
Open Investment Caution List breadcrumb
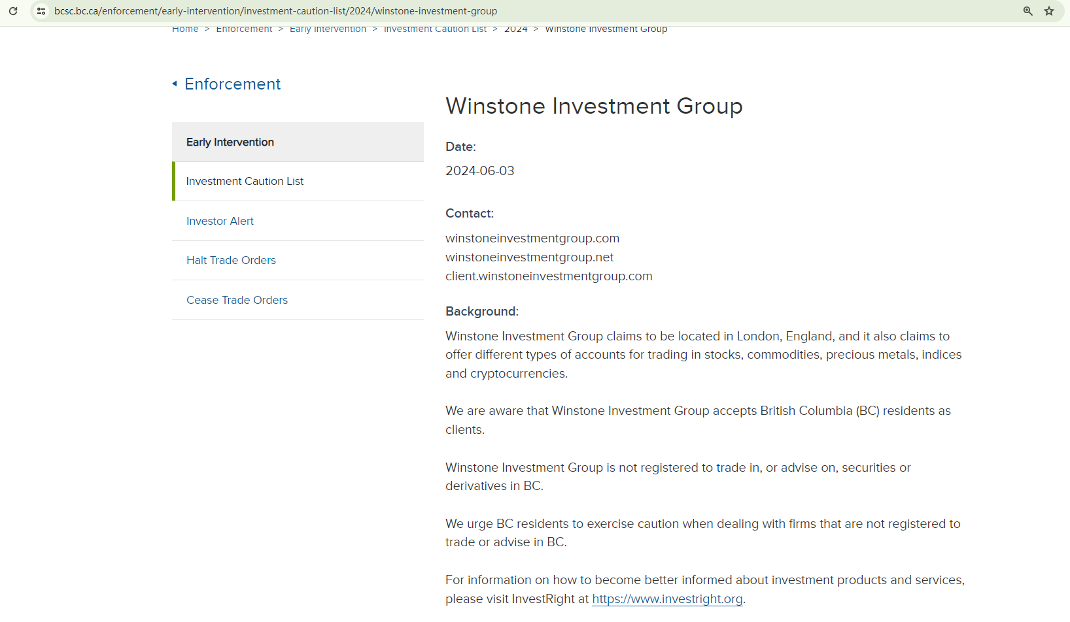(x=435, y=29)
